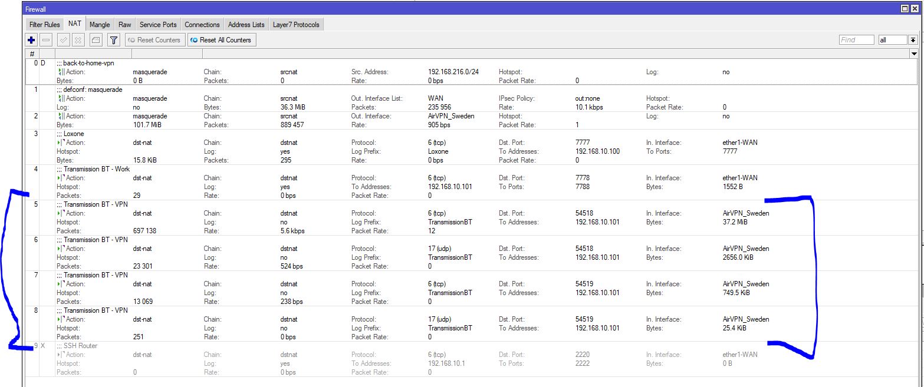This screenshot has width=924, height=387.
Task: Select the Transmission BT - Work comment
Action: pos(93,169)
